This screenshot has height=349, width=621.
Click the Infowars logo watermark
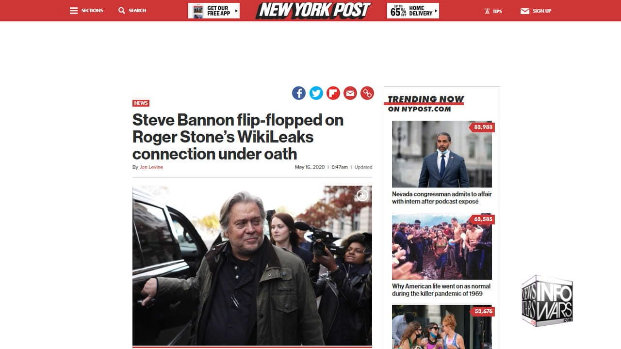(547, 301)
